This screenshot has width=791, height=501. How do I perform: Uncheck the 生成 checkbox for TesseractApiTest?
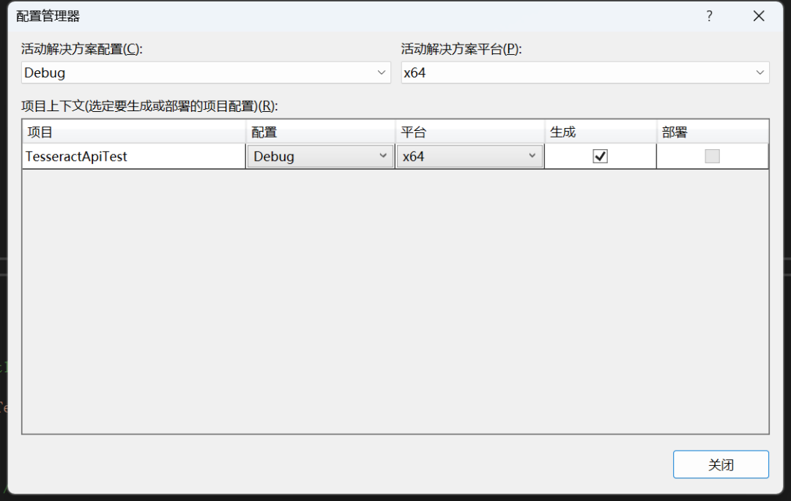[x=601, y=157]
